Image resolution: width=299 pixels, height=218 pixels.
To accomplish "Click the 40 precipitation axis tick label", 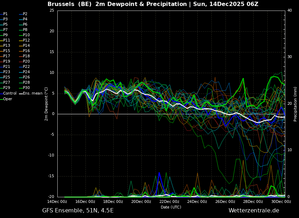I will (290, 10).
